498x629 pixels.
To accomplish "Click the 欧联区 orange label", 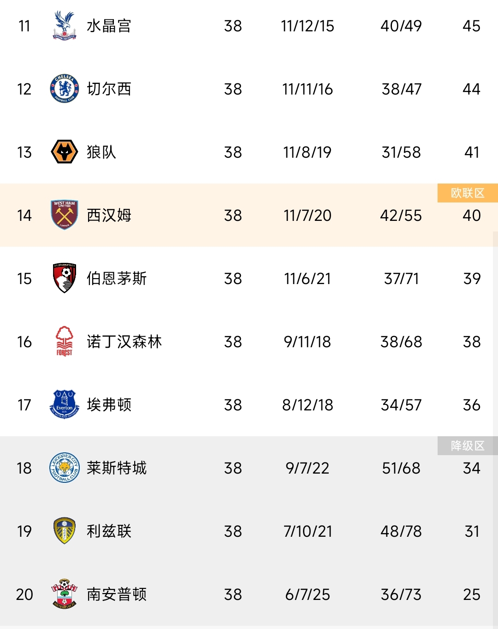I will coord(468,193).
